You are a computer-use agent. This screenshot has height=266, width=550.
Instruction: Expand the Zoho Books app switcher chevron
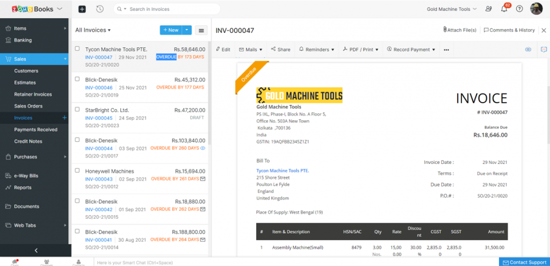point(59,9)
